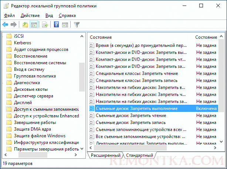Click policy list horizontal scroll right arrow
This screenshot has width=227, height=169.
[x=215, y=148]
